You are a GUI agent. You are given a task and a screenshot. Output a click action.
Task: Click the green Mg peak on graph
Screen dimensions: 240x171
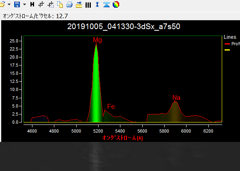point(96,86)
